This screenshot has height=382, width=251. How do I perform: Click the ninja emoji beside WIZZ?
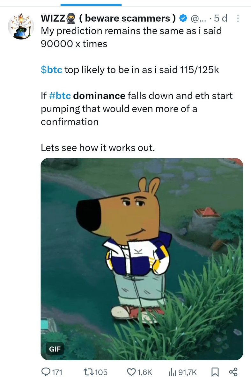tap(71, 18)
